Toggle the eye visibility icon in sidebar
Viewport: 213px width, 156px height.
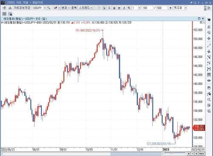(x=209, y=81)
